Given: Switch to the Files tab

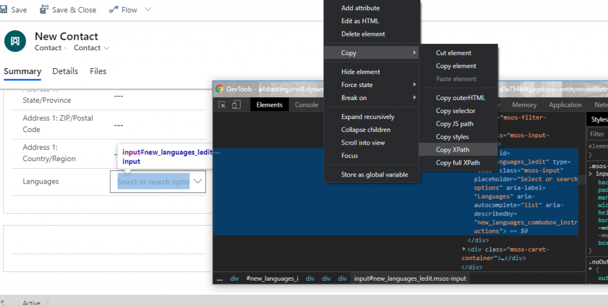Looking at the screenshot, I should pyautogui.click(x=99, y=71).
